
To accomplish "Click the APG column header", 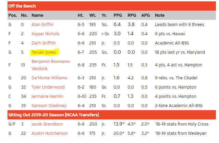I will (145, 15).
